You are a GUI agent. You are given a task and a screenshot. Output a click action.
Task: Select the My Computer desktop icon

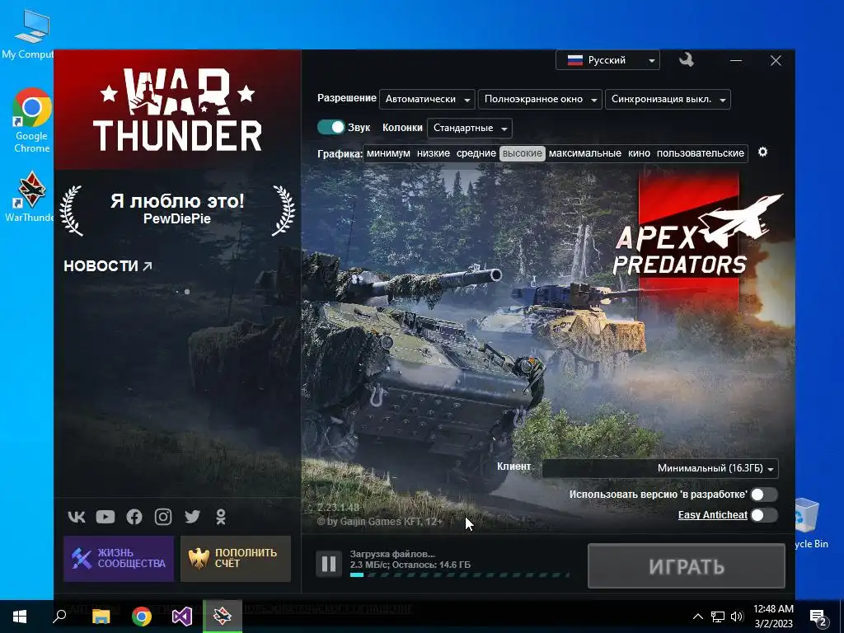tap(27, 35)
